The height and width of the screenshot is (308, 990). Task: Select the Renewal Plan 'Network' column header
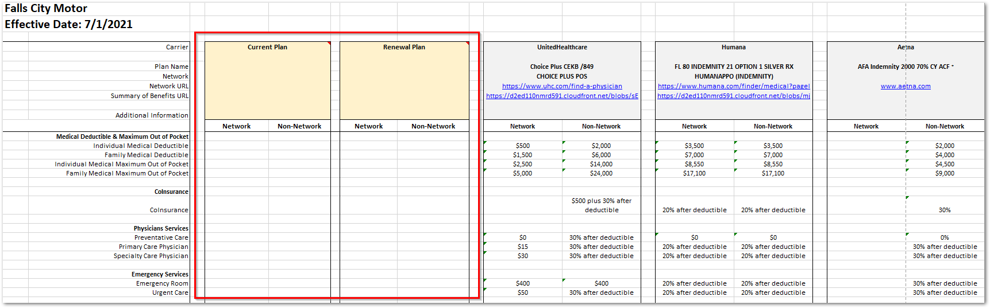pos(368,126)
